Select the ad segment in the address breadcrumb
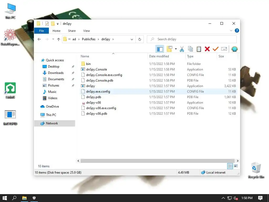 [x=74, y=39]
